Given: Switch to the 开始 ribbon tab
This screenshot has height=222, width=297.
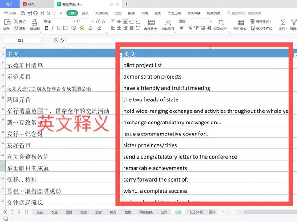Looking at the screenshot, I should coord(72,13).
